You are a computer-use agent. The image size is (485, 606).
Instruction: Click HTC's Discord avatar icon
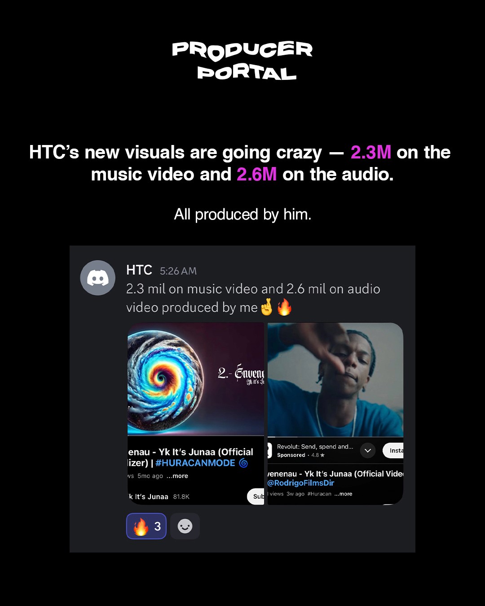click(x=98, y=278)
